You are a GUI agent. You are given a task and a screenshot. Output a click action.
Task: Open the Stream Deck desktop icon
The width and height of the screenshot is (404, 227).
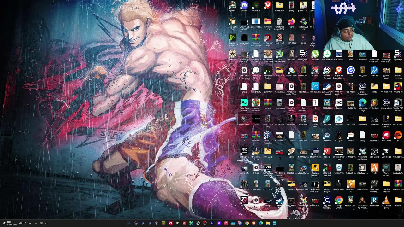315,153
